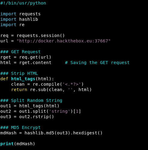Click the html_tags function name in def
The image size is (148, 150).
pos(23,79)
